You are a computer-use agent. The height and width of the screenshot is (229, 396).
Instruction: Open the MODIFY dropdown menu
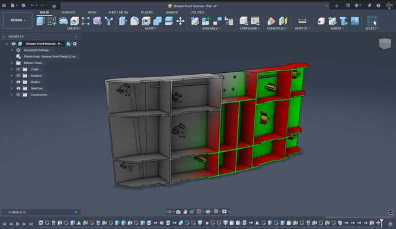tap(151, 28)
